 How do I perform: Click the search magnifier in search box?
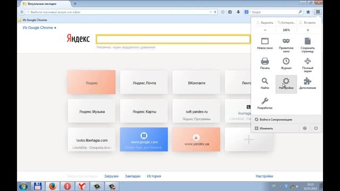tap(300, 12)
